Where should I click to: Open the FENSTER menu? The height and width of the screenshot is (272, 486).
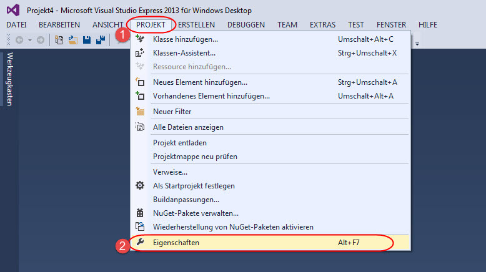click(391, 25)
